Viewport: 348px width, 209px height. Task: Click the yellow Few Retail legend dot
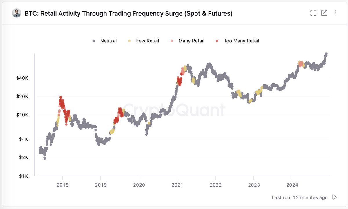pyautogui.click(x=129, y=41)
